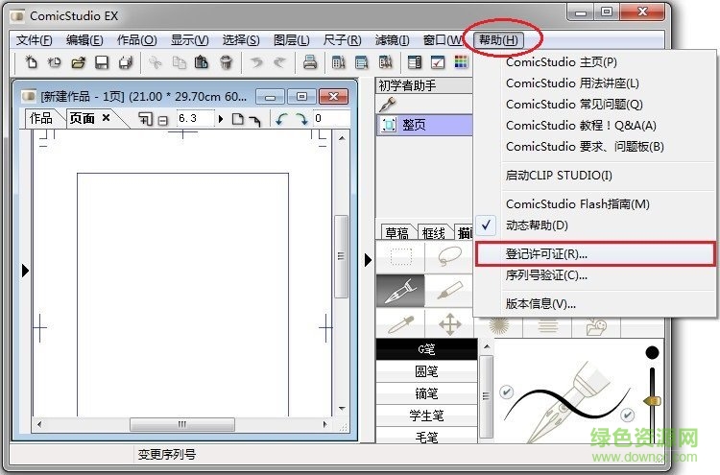Viewport: 720px width, 475px height.
Task: Click the third palette icon right of printer
Action: 385,62
